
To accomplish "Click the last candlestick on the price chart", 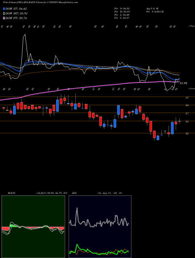I will pyautogui.click(x=179, y=121).
